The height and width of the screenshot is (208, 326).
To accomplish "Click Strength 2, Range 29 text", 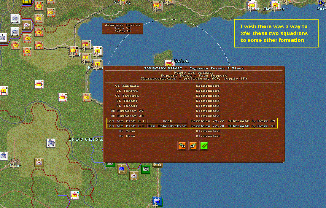I will click(x=252, y=121).
